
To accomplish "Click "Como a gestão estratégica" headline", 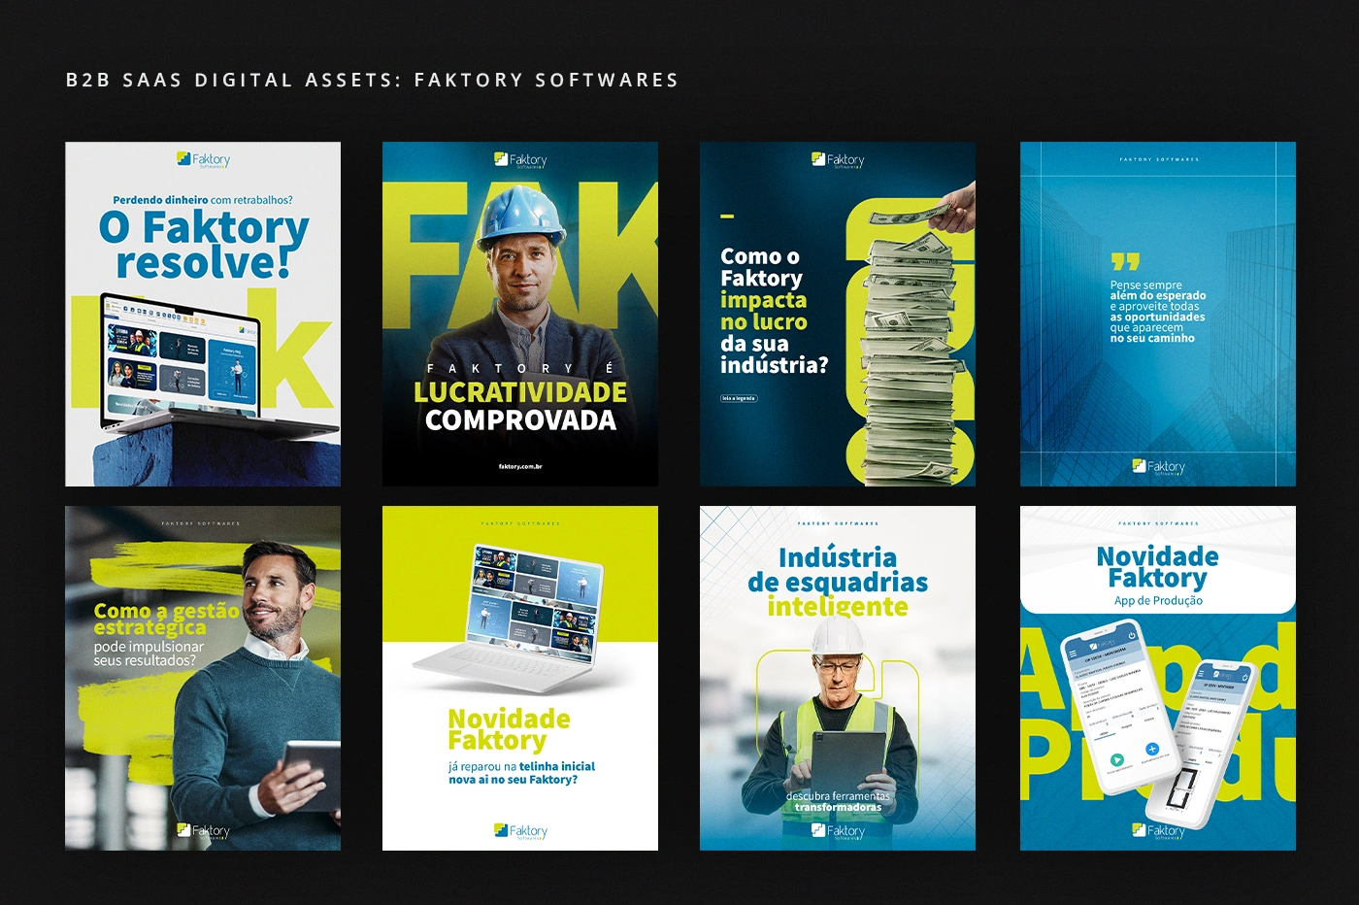I will (x=166, y=619).
